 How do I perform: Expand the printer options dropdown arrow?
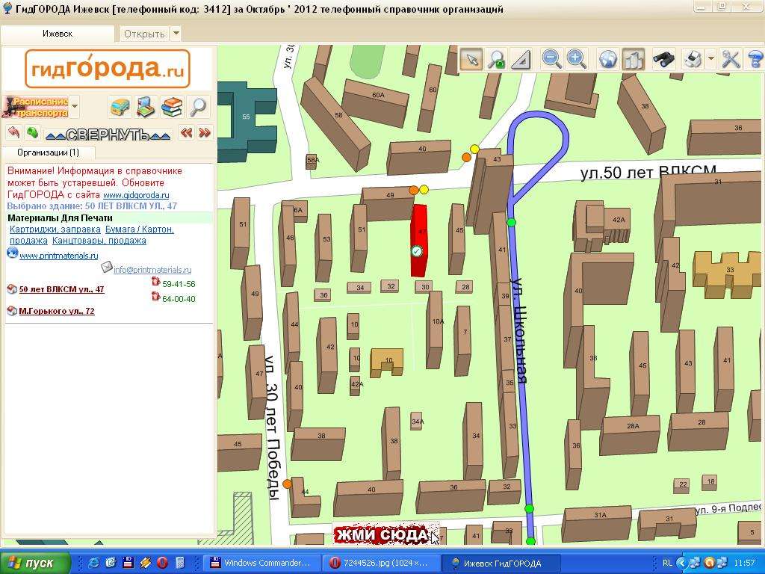[x=710, y=59]
